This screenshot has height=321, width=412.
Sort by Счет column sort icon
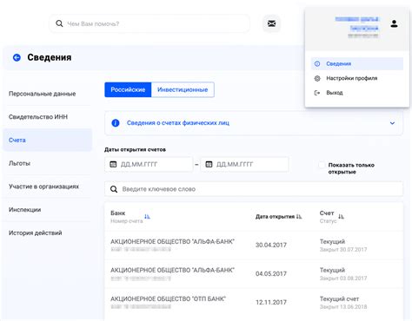pyautogui.click(x=342, y=216)
